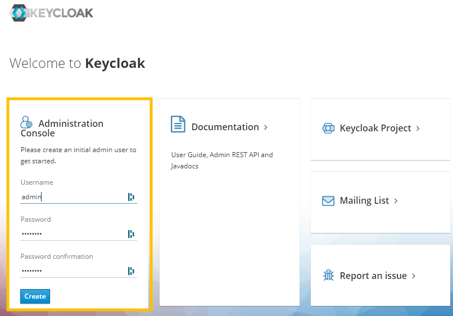453x316 pixels.
Task: Open the Mailing List link
Action: pos(364,200)
